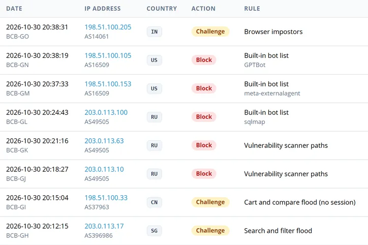This screenshot has width=368, height=245.
Task: Select AS49505 under 203.0.113.100
Action: coord(97,122)
